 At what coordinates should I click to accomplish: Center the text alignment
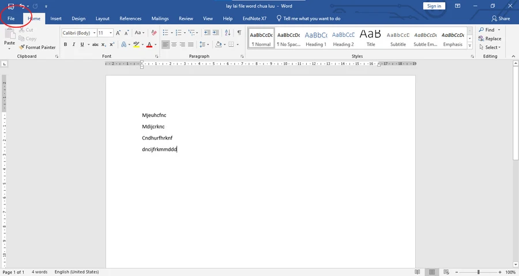click(174, 44)
